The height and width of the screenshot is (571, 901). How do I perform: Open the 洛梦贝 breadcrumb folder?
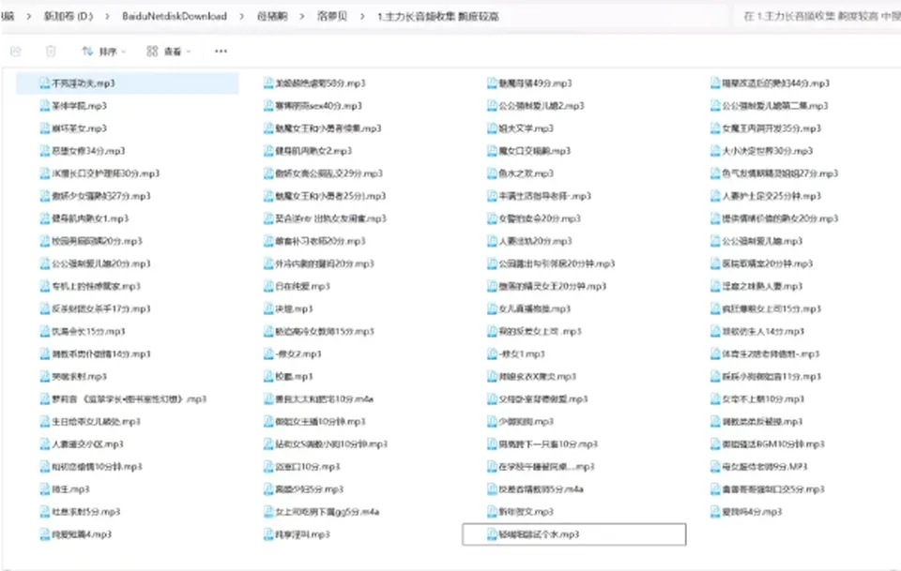click(x=332, y=16)
